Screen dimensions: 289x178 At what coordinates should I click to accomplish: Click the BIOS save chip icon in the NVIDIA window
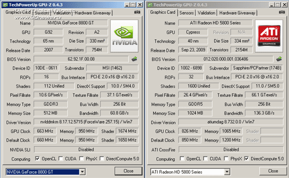(x=134, y=59)
